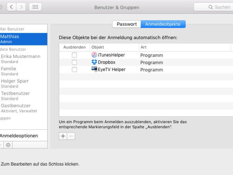
Task: Click the EyeTV Helper icon
Action: (94, 69)
